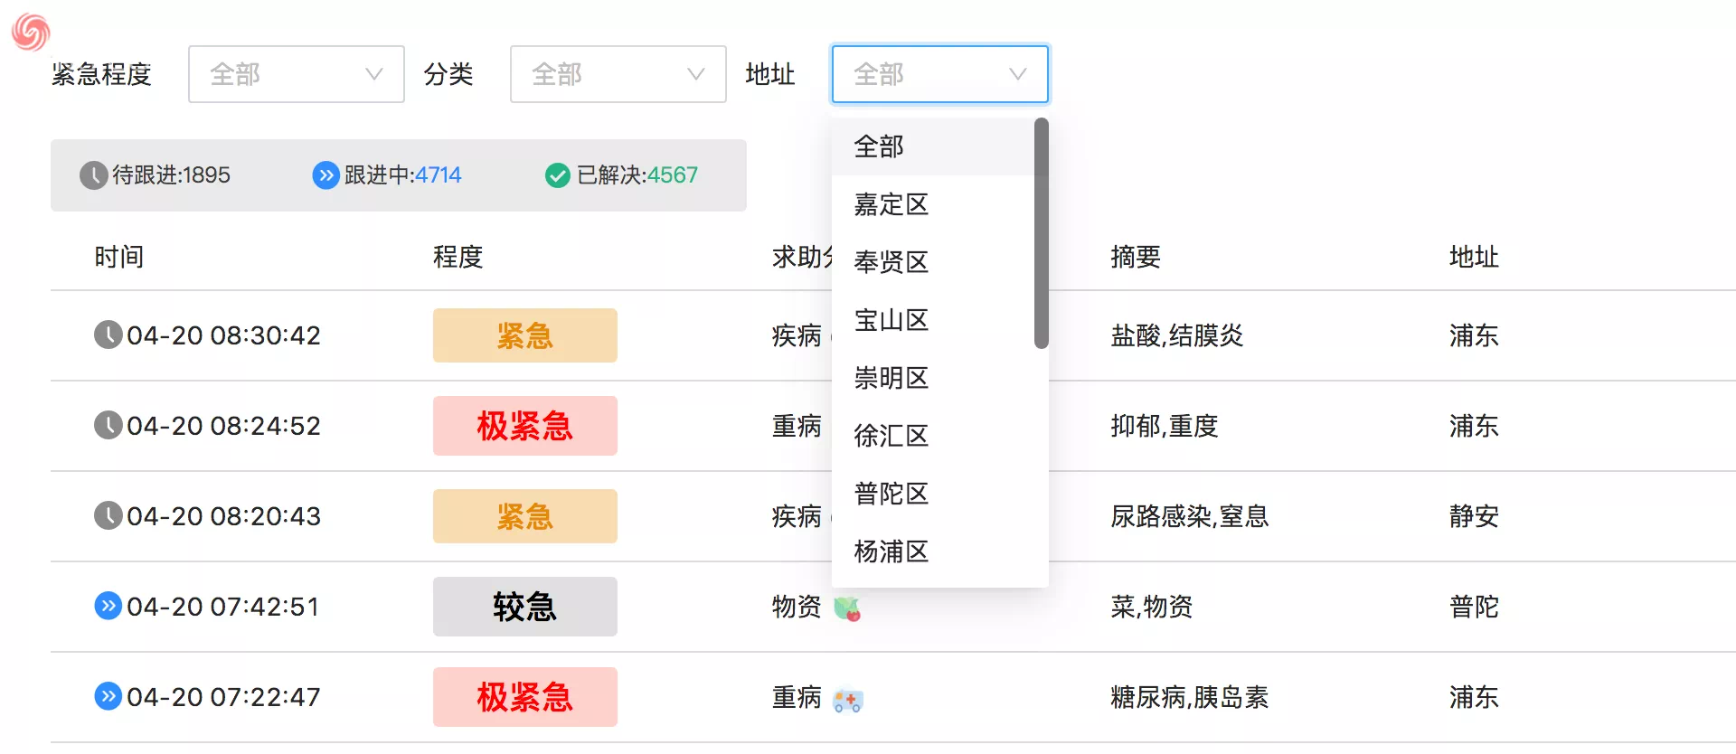Click the 较急 tag on row 07:42:51
This screenshot has width=1736, height=754.
click(x=525, y=607)
